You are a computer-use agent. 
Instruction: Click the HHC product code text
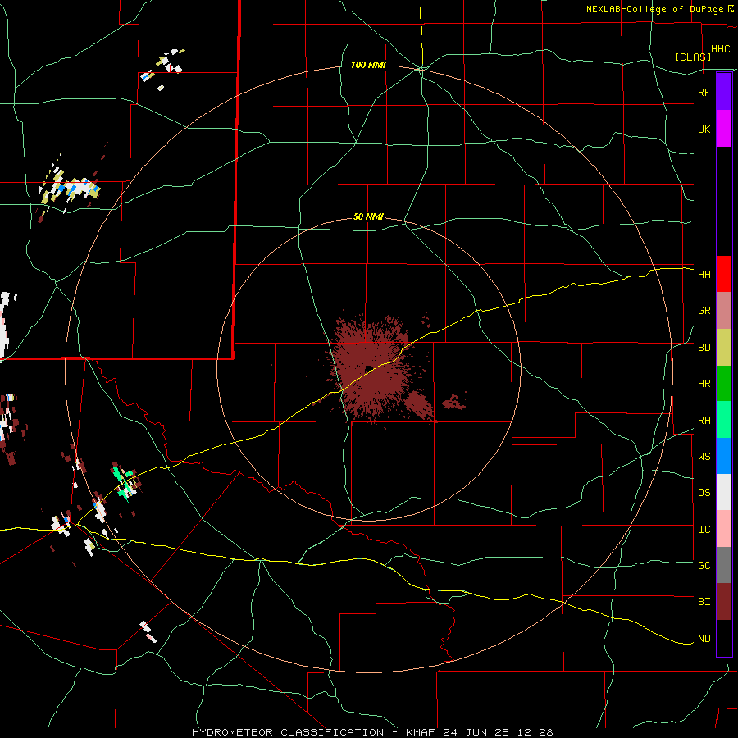[x=721, y=49]
